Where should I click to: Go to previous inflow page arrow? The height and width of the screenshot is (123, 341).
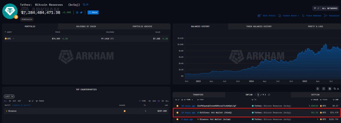point(255,95)
